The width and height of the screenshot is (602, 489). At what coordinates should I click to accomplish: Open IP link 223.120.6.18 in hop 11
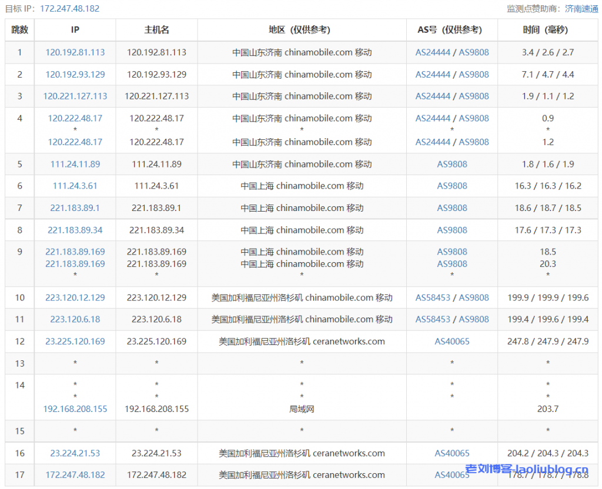pyautogui.click(x=75, y=320)
